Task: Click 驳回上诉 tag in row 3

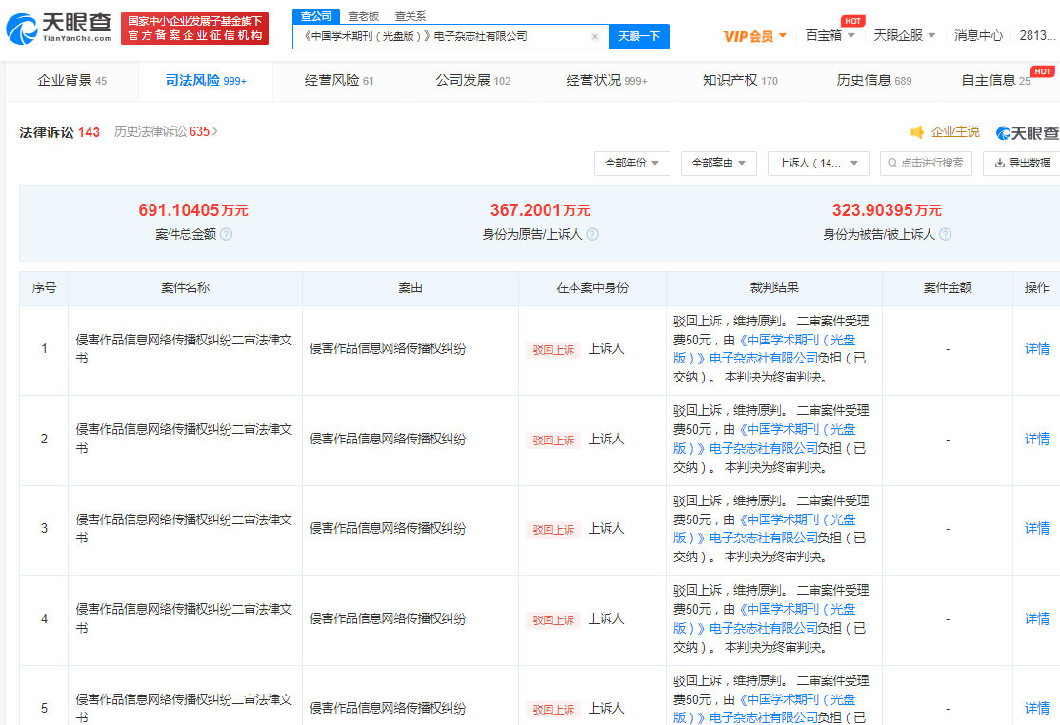Action: click(553, 530)
